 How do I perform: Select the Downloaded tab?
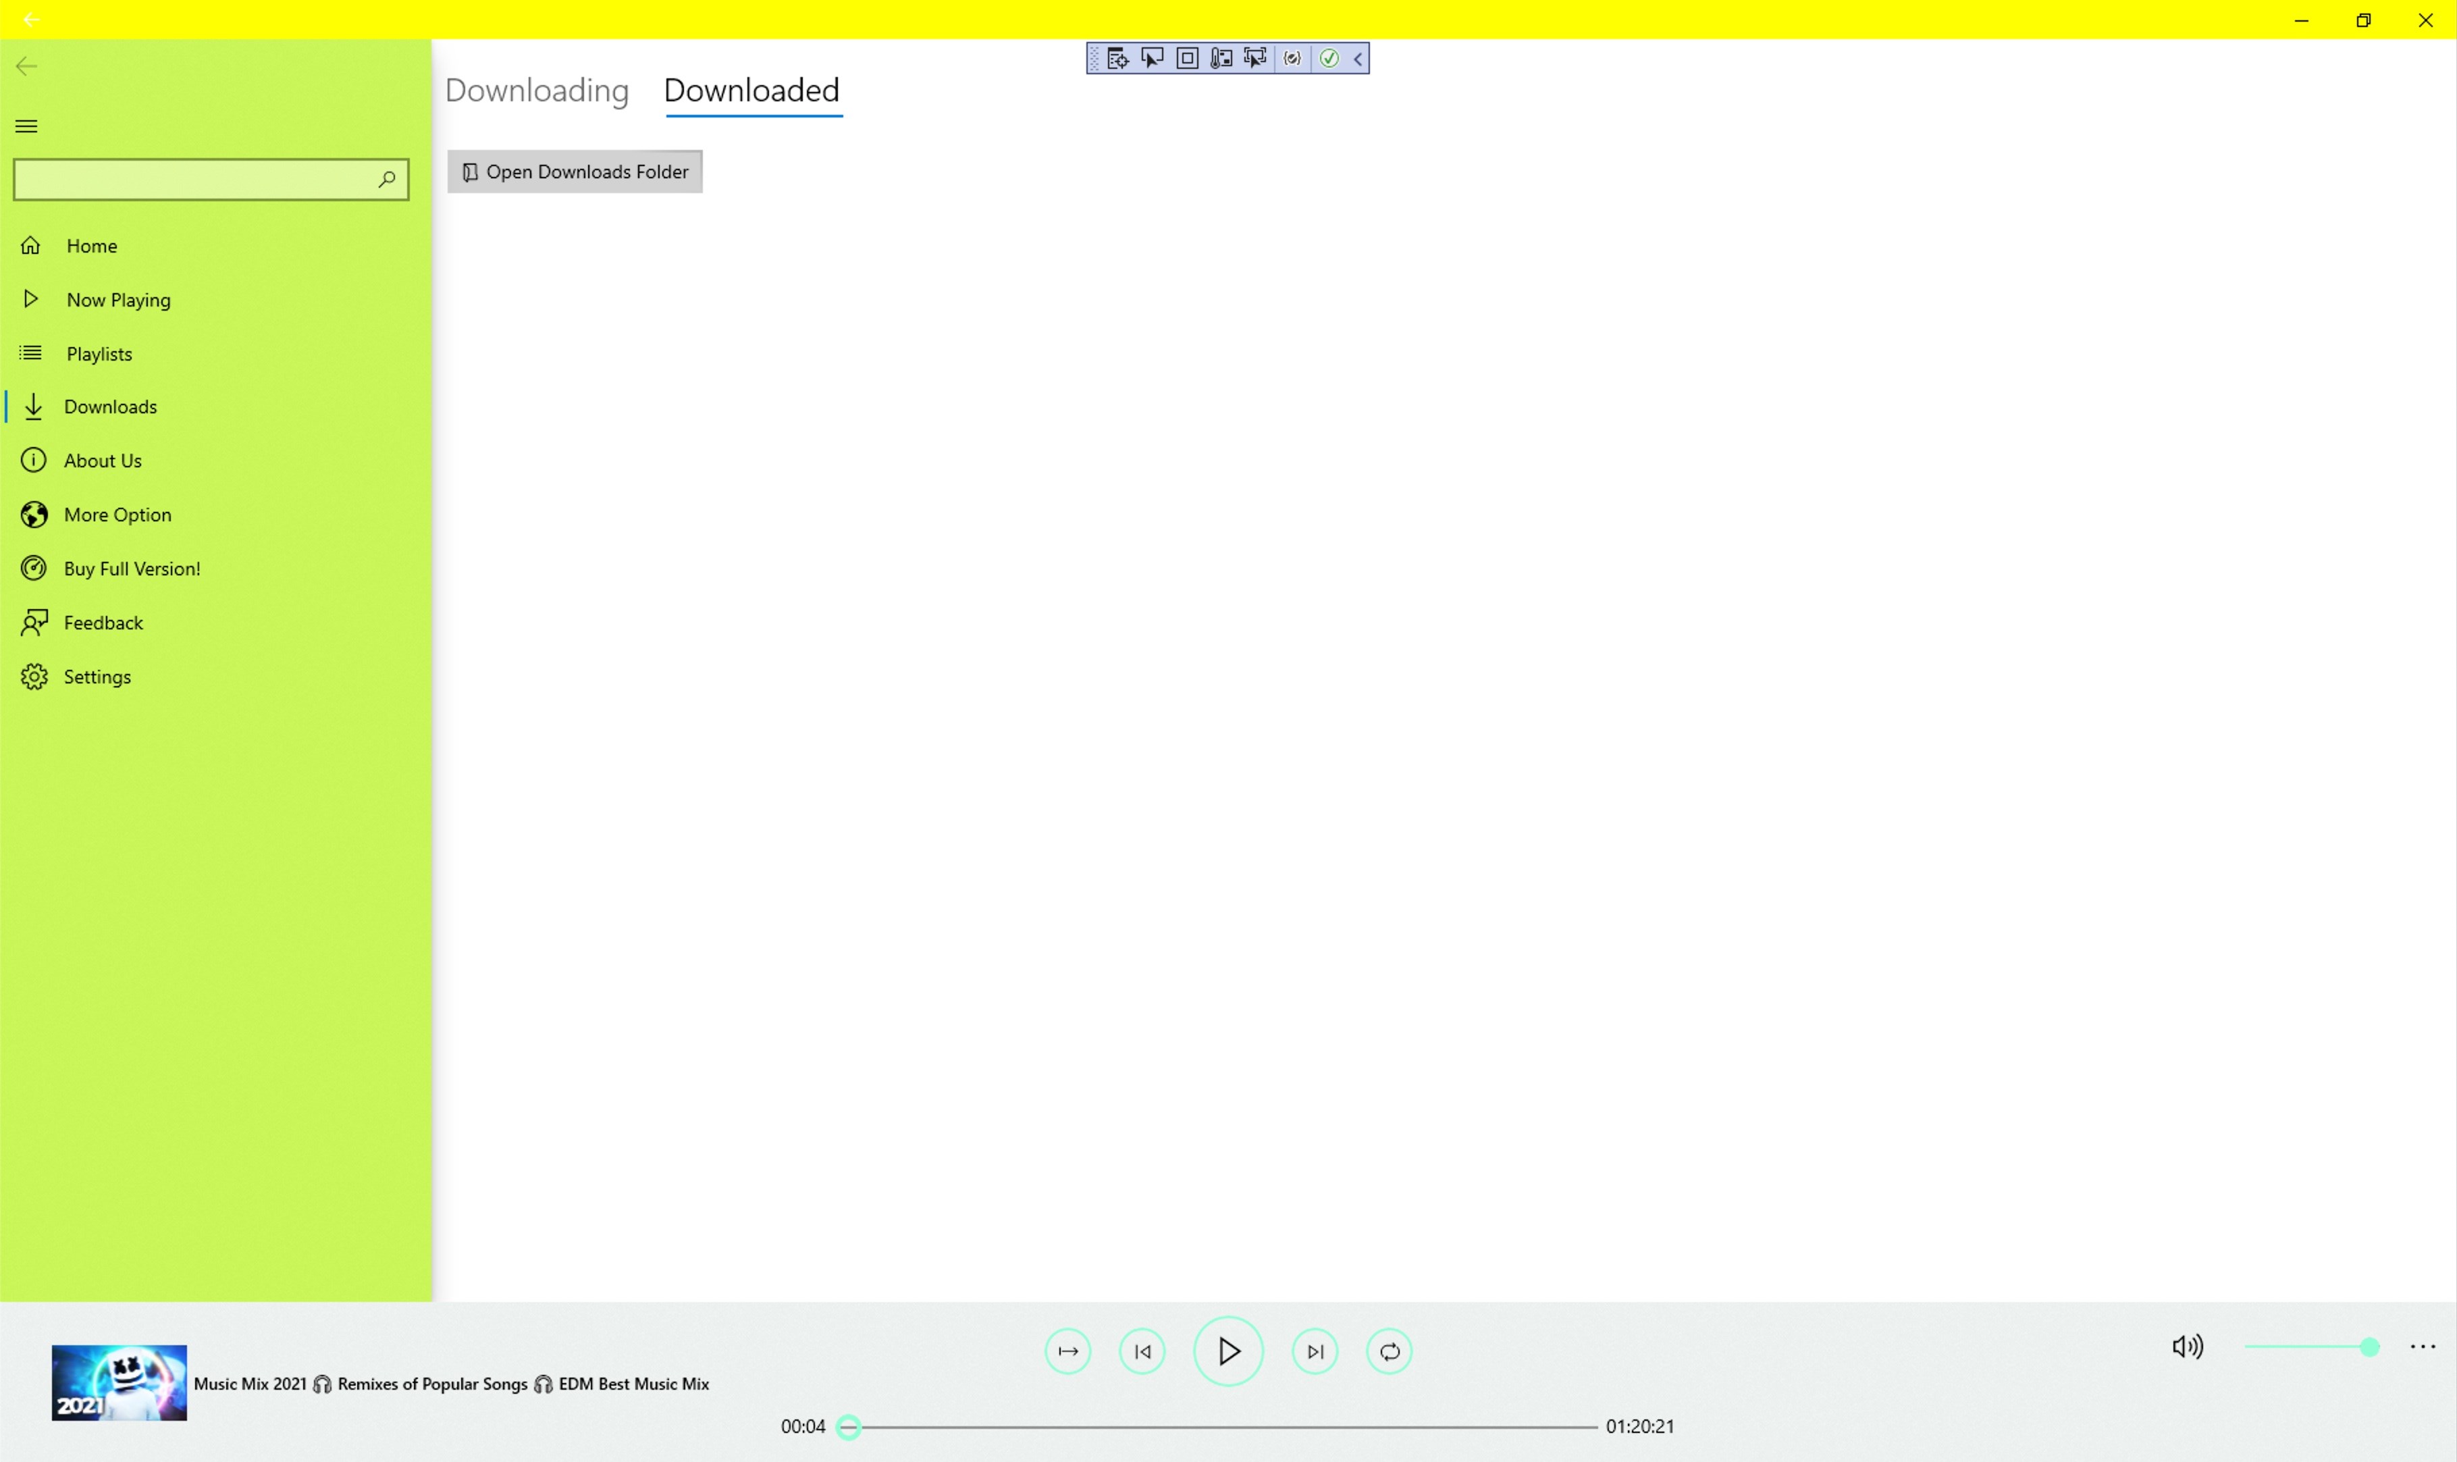[751, 90]
